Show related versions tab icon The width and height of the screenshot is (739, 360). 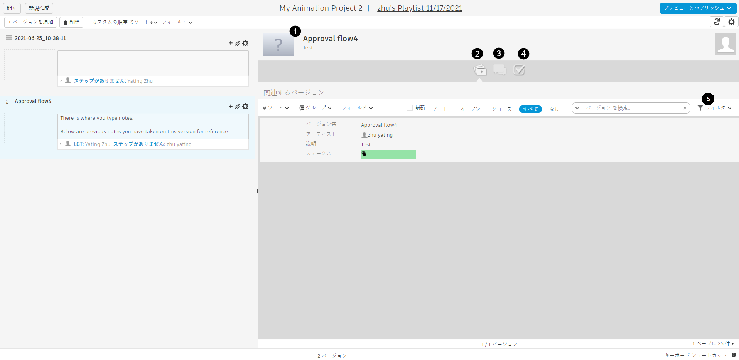coord(480,70)
